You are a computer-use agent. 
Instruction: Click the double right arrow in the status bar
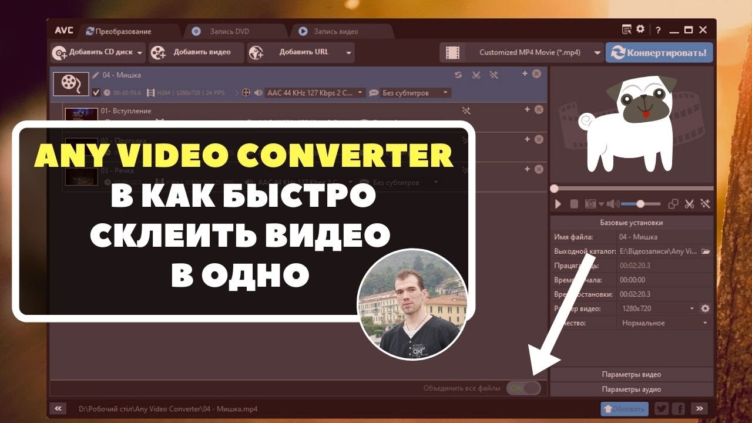click(699, 409)
